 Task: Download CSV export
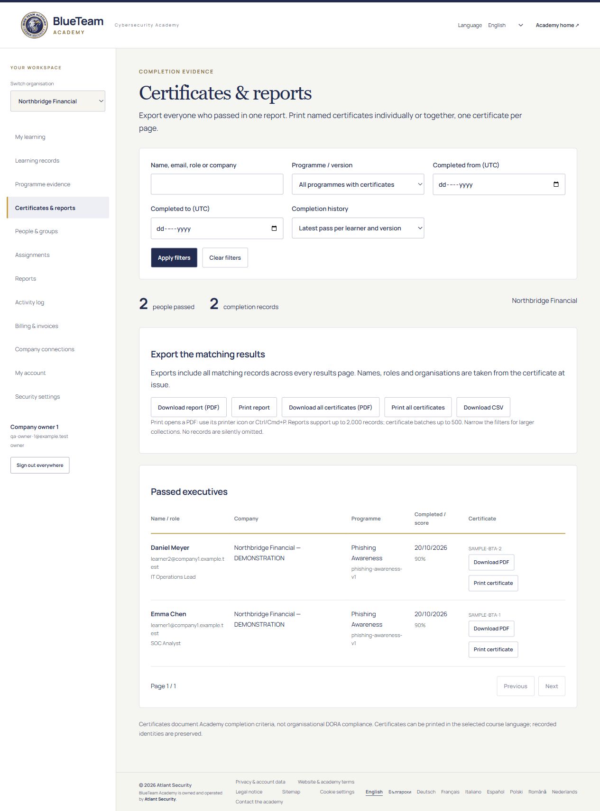[483, 407]
